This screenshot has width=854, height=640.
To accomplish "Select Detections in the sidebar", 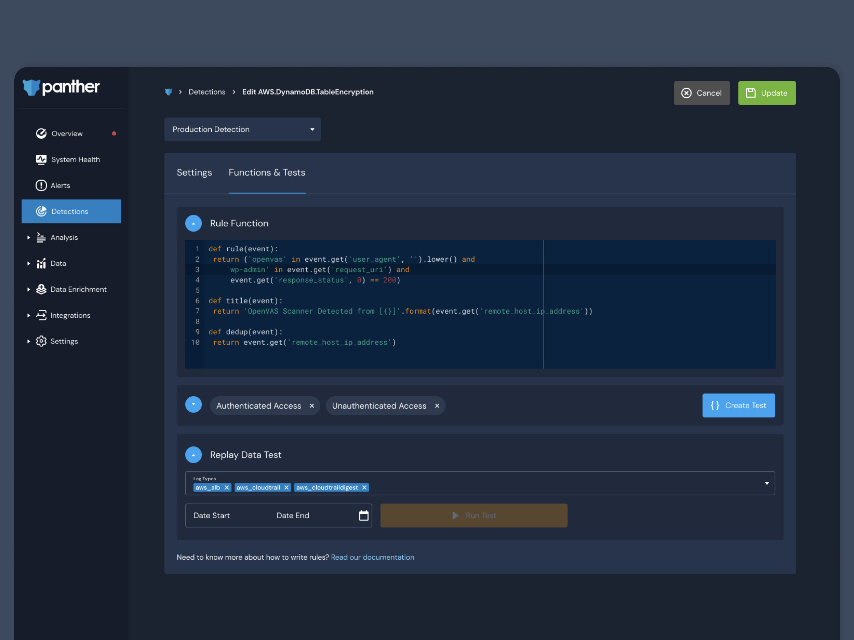I will click(x=71, y=211).
